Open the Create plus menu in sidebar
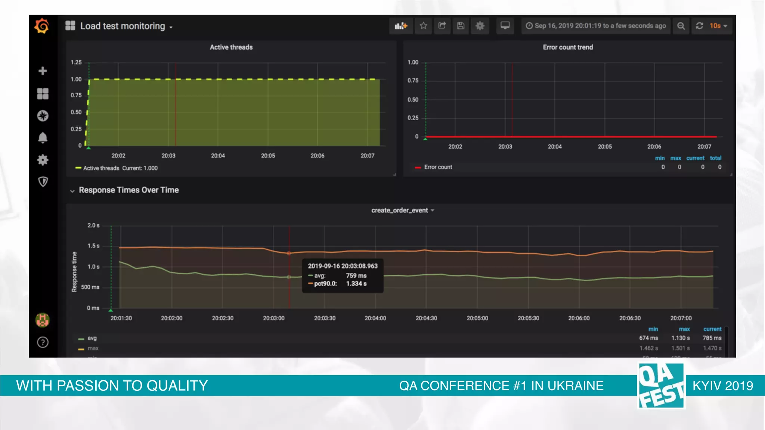 43,71
